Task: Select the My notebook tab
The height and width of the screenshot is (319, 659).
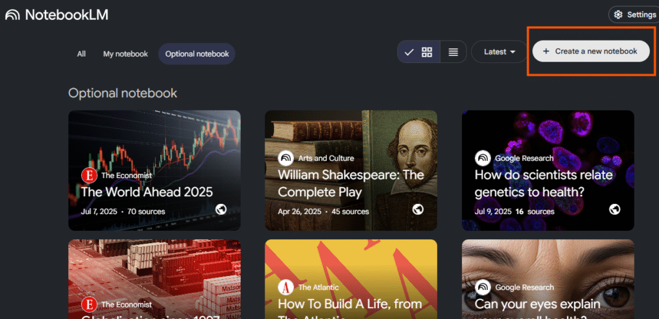Action: pos(125,54)
